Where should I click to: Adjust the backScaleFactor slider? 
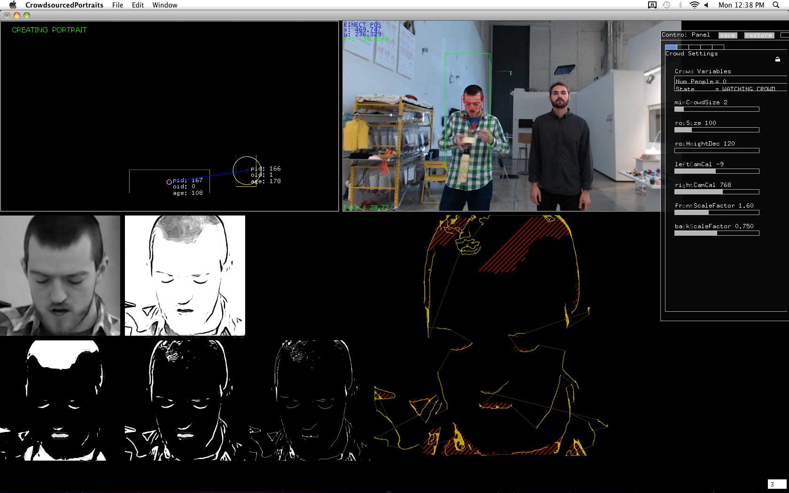point(717,233)
